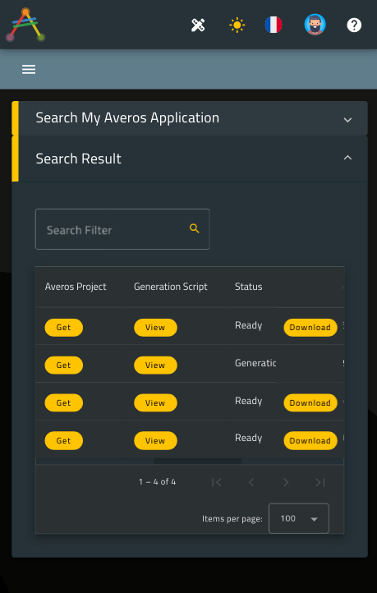Download the first Ready application
The height and width of the screenshot is (593, 377).
[310, 328]
